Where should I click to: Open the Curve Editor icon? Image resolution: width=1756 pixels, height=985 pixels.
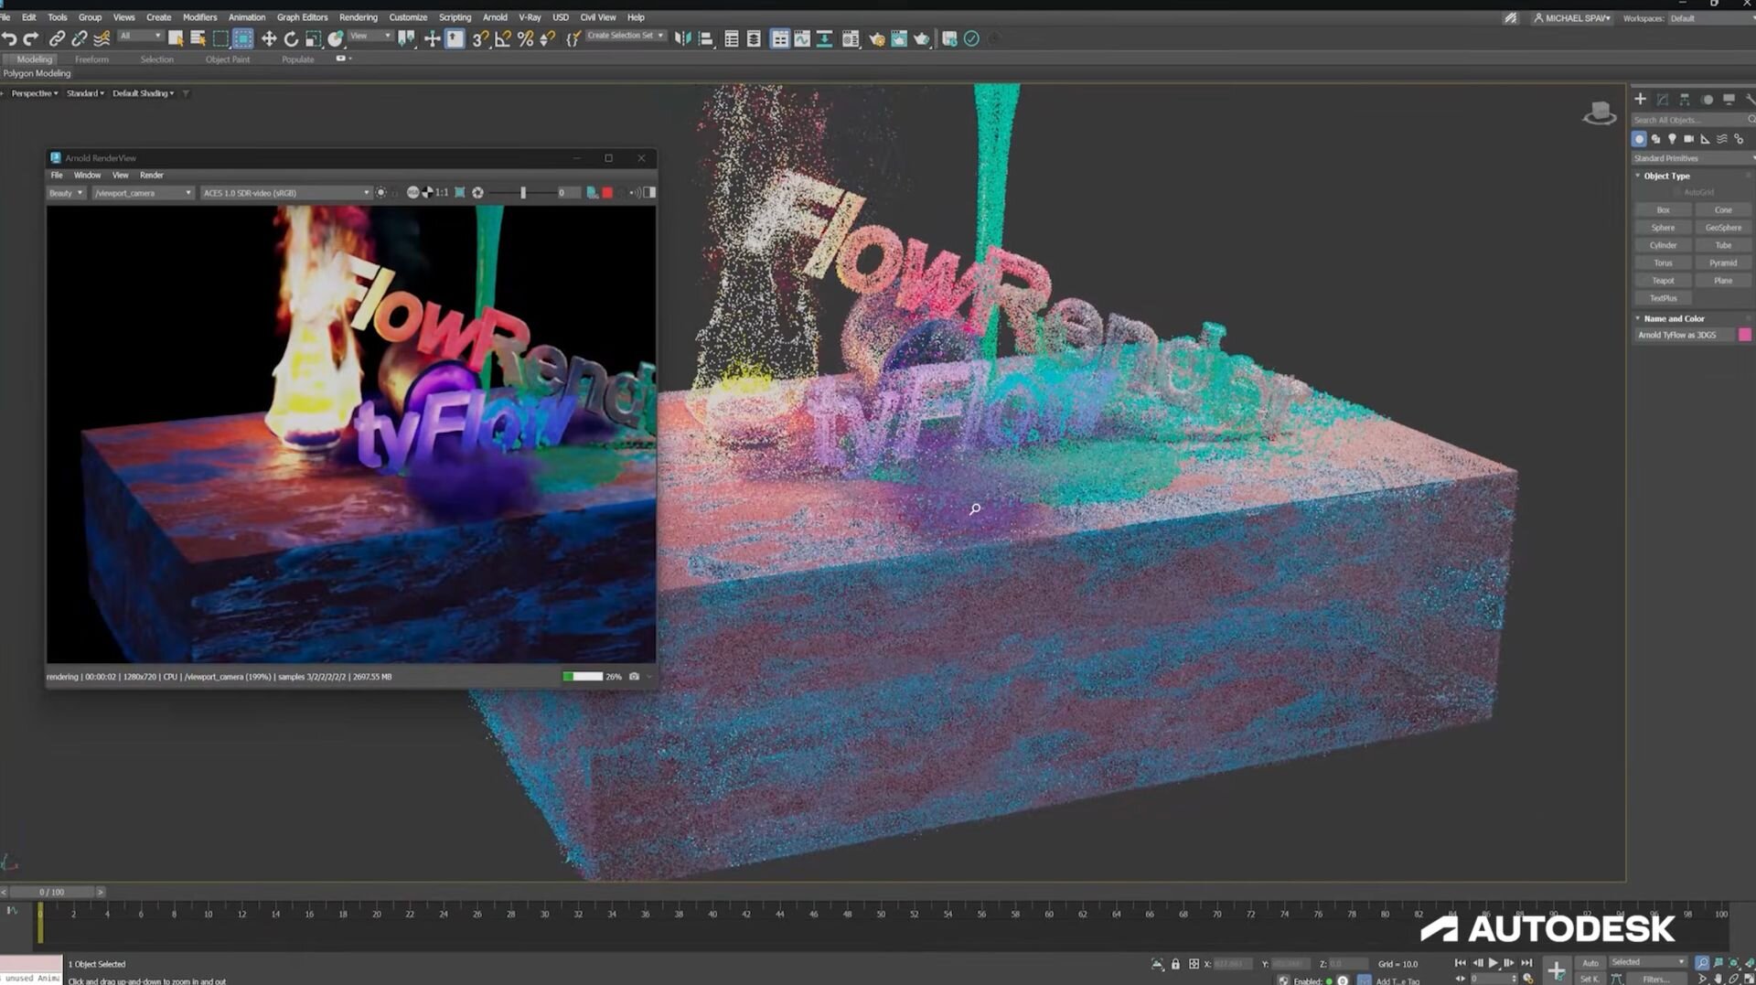[x=802, y=38]
